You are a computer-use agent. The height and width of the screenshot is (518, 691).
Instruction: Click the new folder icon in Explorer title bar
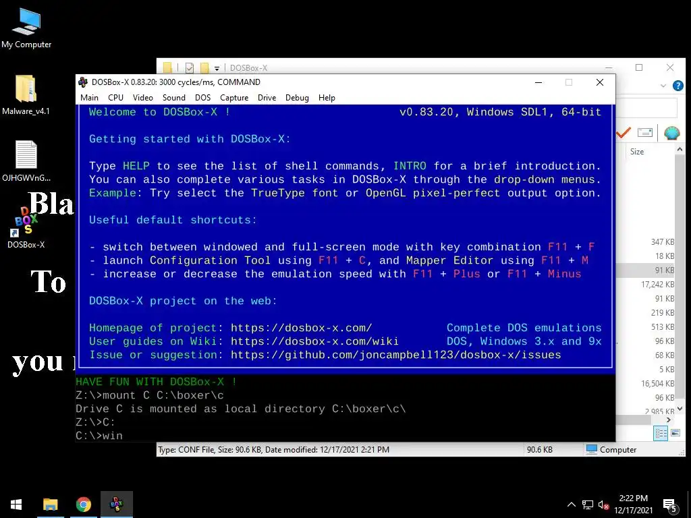[x=204, y=68]
